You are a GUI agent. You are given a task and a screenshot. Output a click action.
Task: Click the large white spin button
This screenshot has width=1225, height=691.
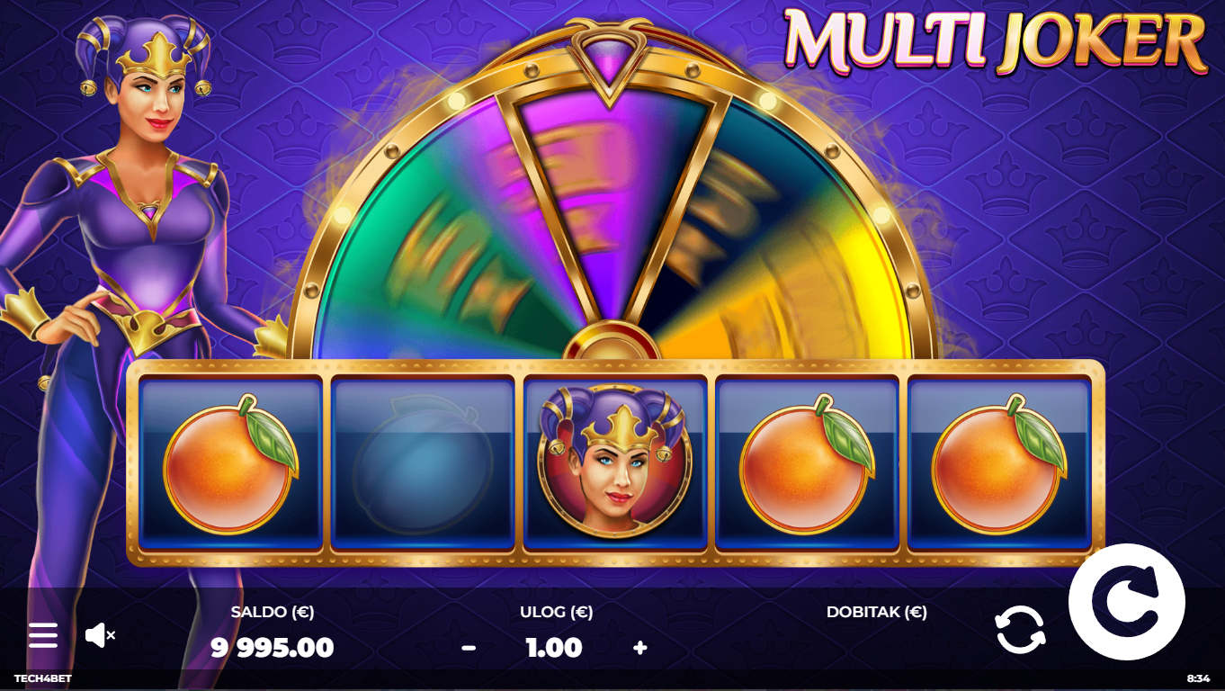tap(1127, 602)
